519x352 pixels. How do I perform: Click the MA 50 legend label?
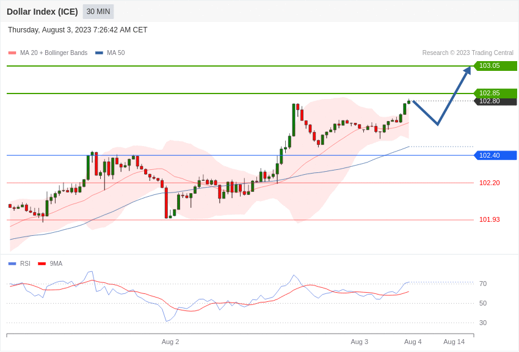[x=116, y=53]
